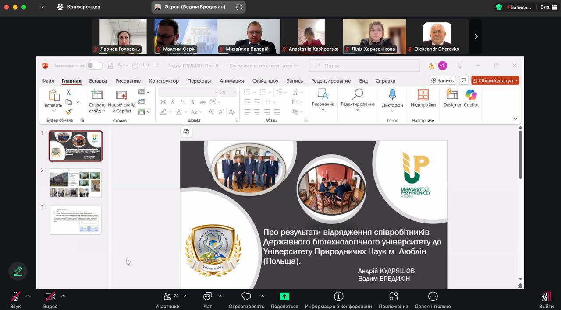Viewport: 561px width, 310px height.
Task: Click the Создать слайд icon
Action: pyautogui.click(x=97, y=95)
